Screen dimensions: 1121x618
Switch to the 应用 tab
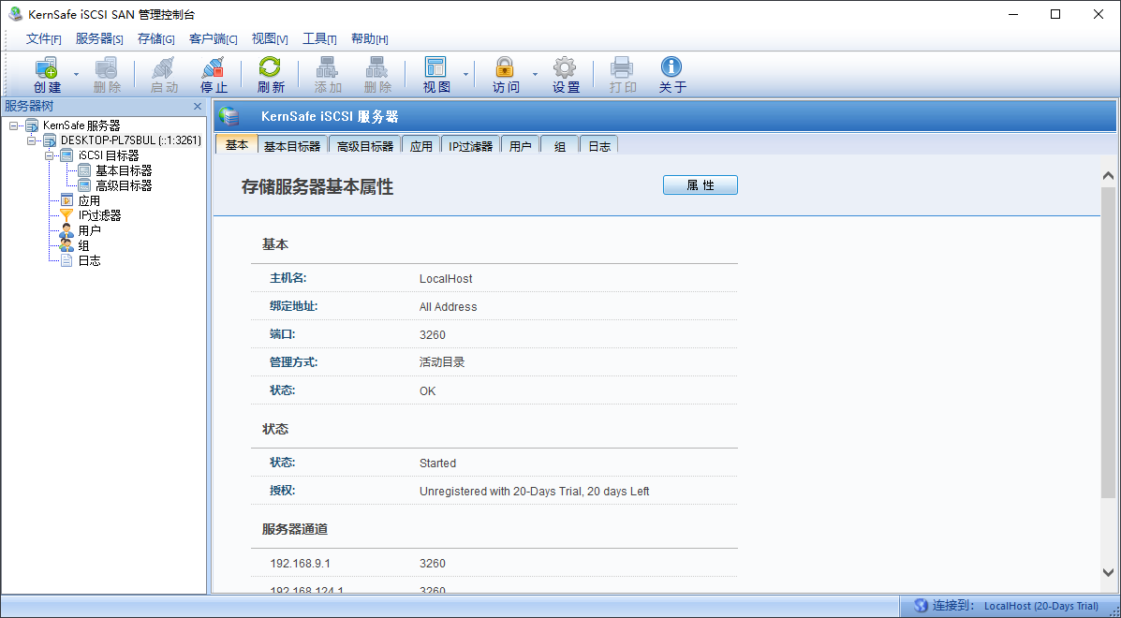pyautogui.click(x=421, y=146)
